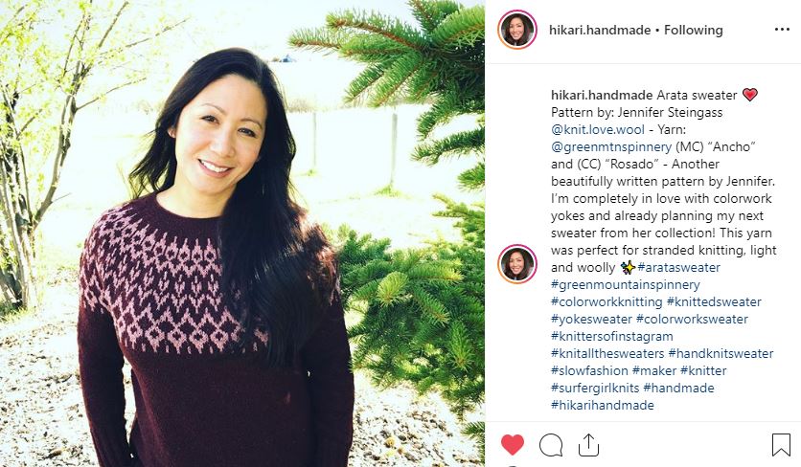Open the hikari.handmade username in the header

coord(600,30)
